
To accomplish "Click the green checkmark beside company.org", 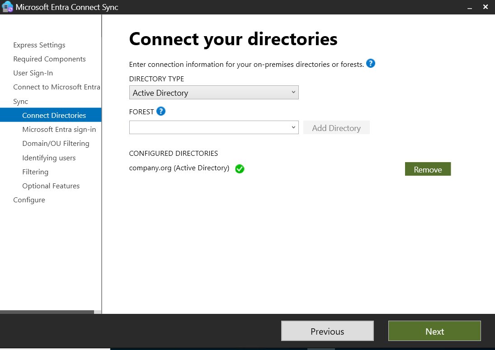I will point(240,169).
